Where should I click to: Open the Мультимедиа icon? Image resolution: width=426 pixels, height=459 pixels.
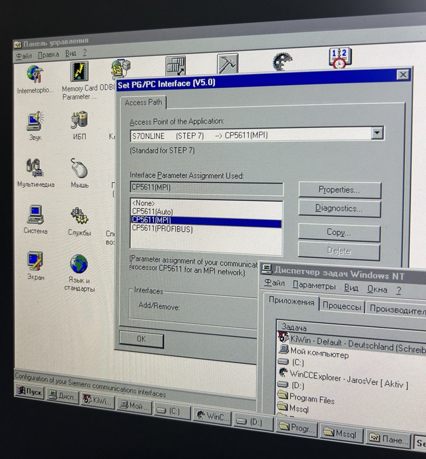pyautogui.click(x=35, y=168)
